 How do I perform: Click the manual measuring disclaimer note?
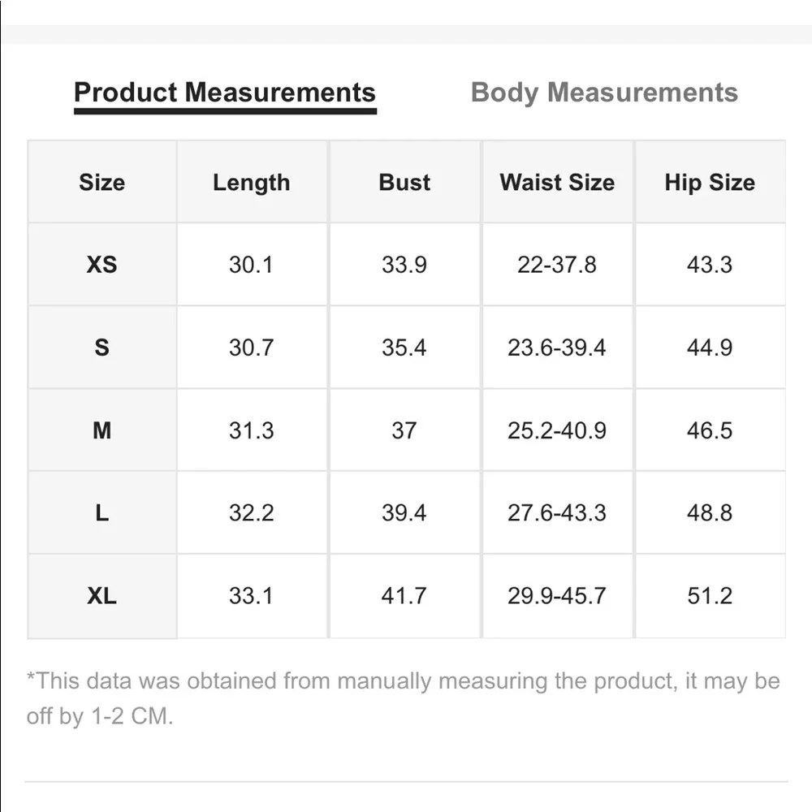pyautogui.click(x=403, y=698)
